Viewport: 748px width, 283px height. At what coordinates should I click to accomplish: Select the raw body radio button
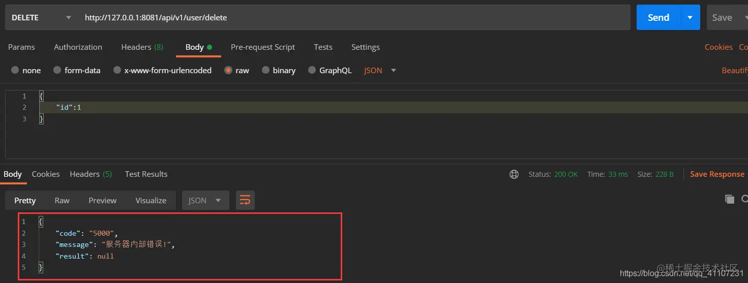pyautogui.click(x=228, y=70)
